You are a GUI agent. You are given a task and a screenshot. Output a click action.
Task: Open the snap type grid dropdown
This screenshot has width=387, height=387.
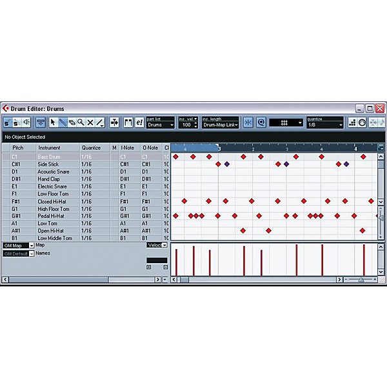(x=286, y=123)
